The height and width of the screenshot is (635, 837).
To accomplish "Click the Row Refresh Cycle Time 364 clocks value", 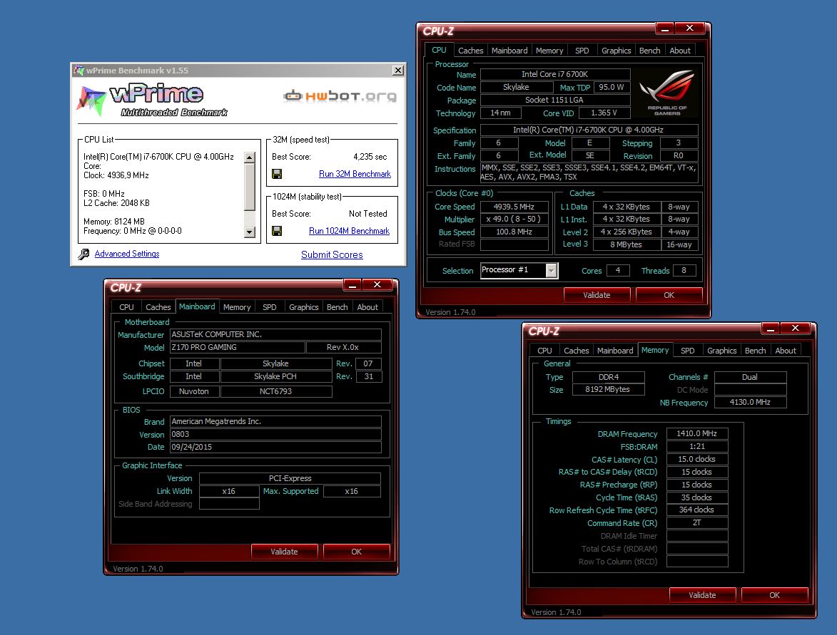I will pos(697,510).
